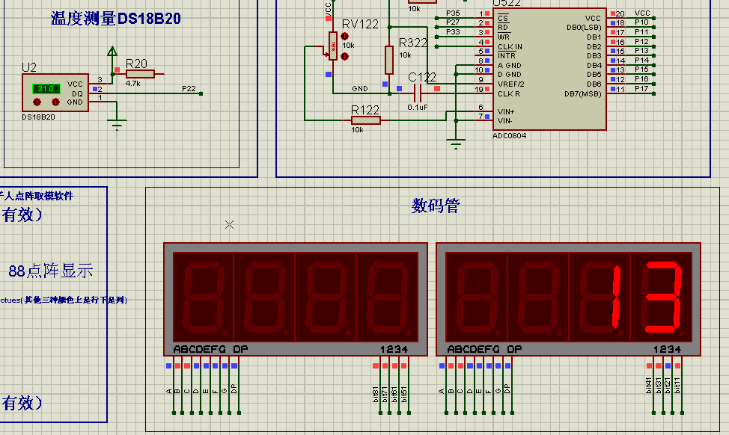Select capacitor C122 symbol
Viewport: 729px width, 435px height.
418,93
